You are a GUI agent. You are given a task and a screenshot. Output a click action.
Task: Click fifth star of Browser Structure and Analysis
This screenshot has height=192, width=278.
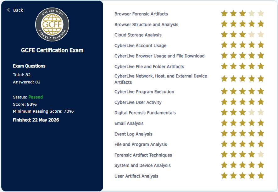click(261, 24)
